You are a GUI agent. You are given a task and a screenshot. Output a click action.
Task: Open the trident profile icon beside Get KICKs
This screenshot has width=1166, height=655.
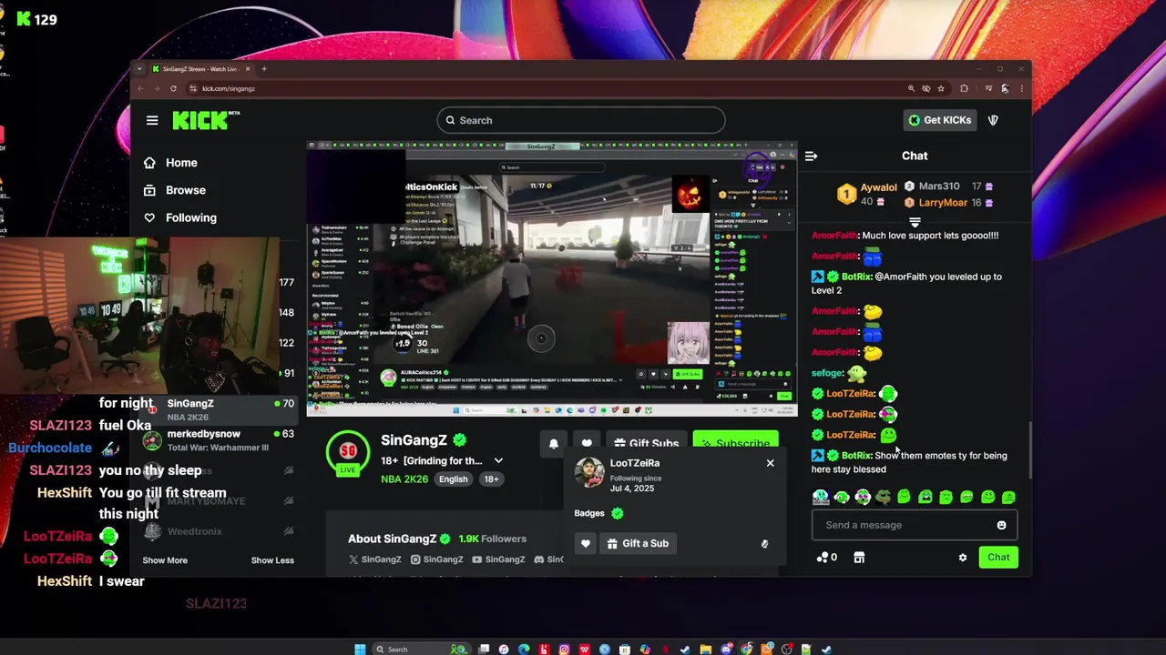pyautogui.click(x=993, y=120)
